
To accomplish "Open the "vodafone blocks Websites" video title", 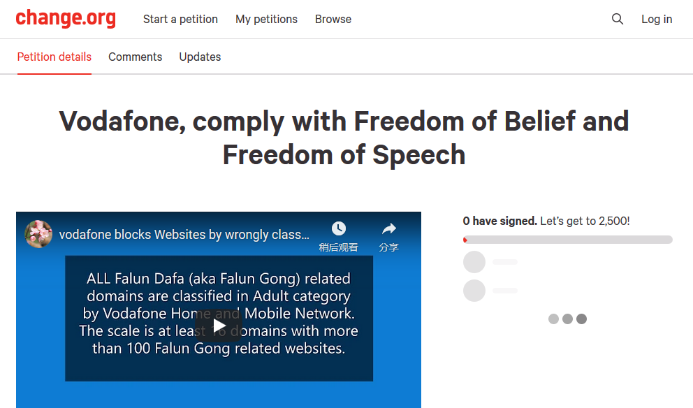I will 184,235.
